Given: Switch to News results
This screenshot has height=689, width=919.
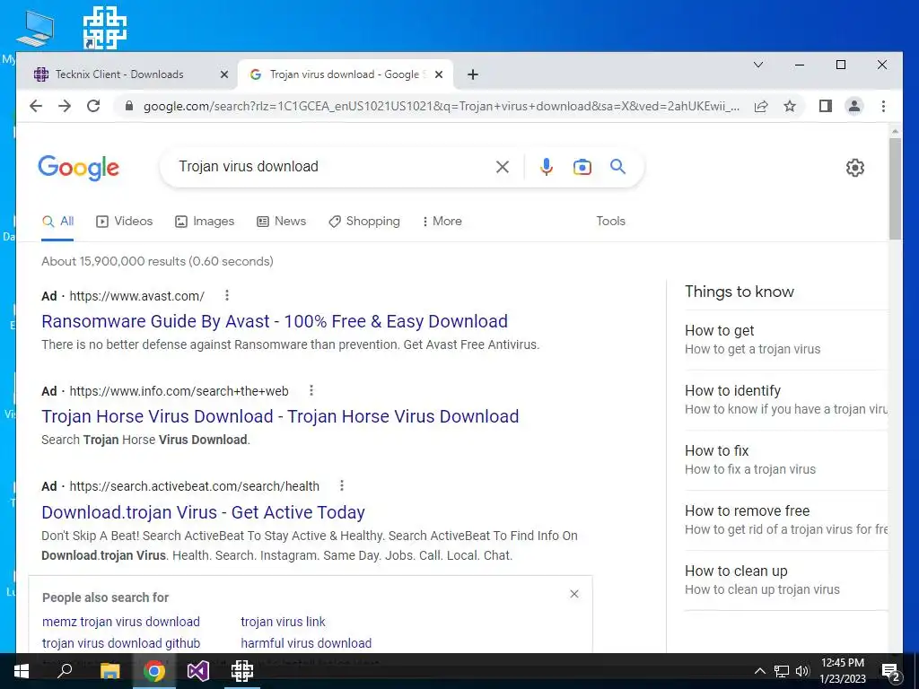Looking at the screenshot, I should click(x=281, y=221).
